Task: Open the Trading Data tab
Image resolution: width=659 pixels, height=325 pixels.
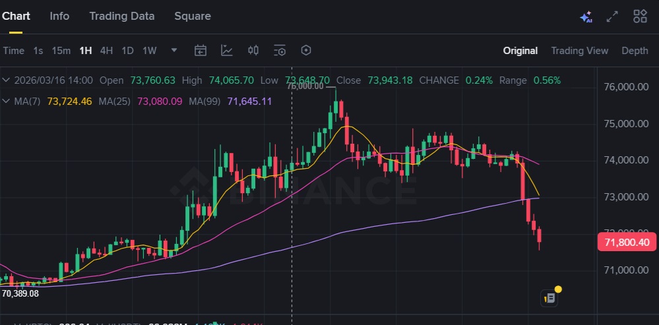Action: (x=122, y=16)
